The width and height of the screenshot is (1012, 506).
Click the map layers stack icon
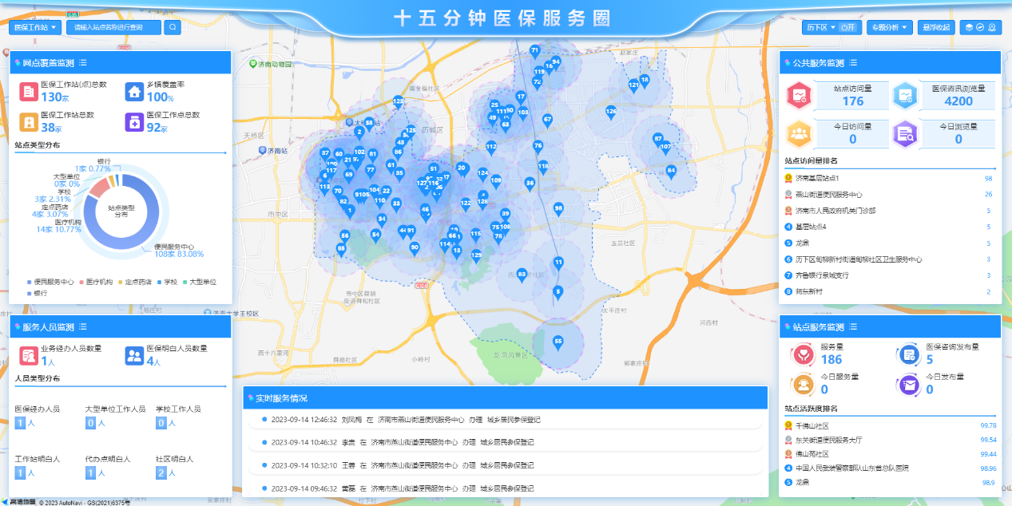click(x=969, y=27)
